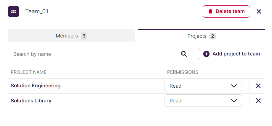Open the Solution Engineering project link
This screenshot has height=126, width=272.
coord(36,86)
